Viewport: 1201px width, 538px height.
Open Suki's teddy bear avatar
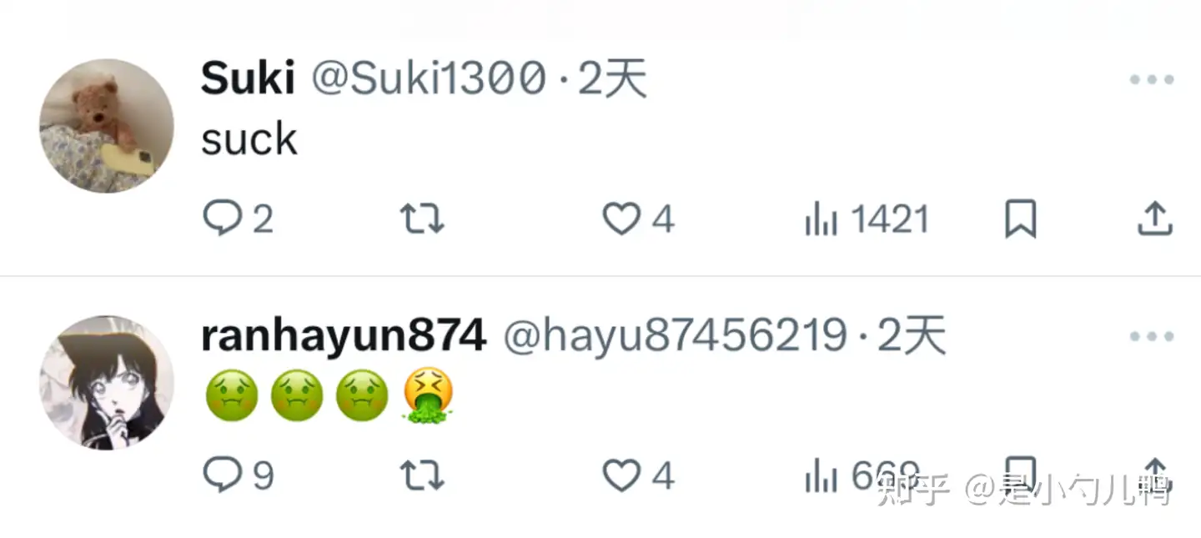tap(107, 126)
